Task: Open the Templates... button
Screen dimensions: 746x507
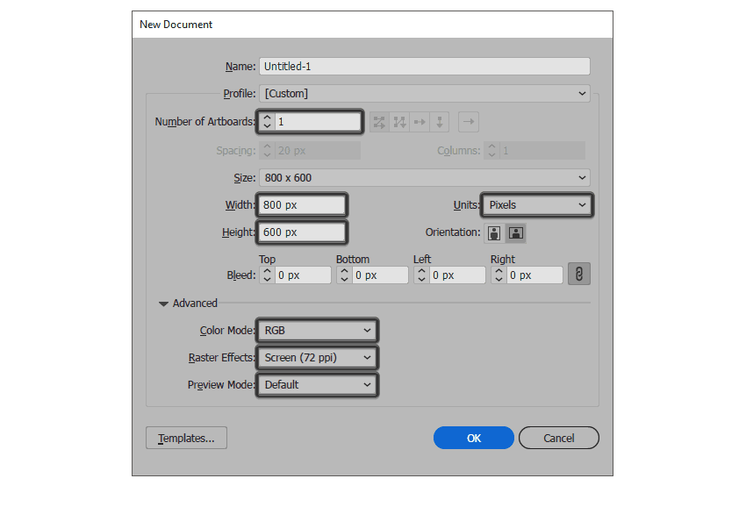Action: pyautogui.click(x=186, y=438)
